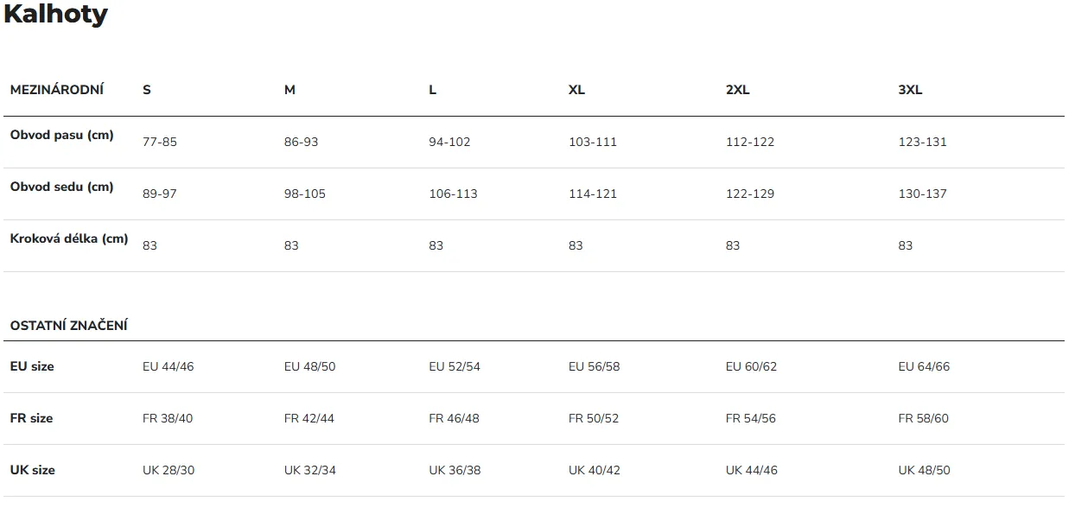Select the FR size row label
This screenshot has height=508, width=1075.
31,418
